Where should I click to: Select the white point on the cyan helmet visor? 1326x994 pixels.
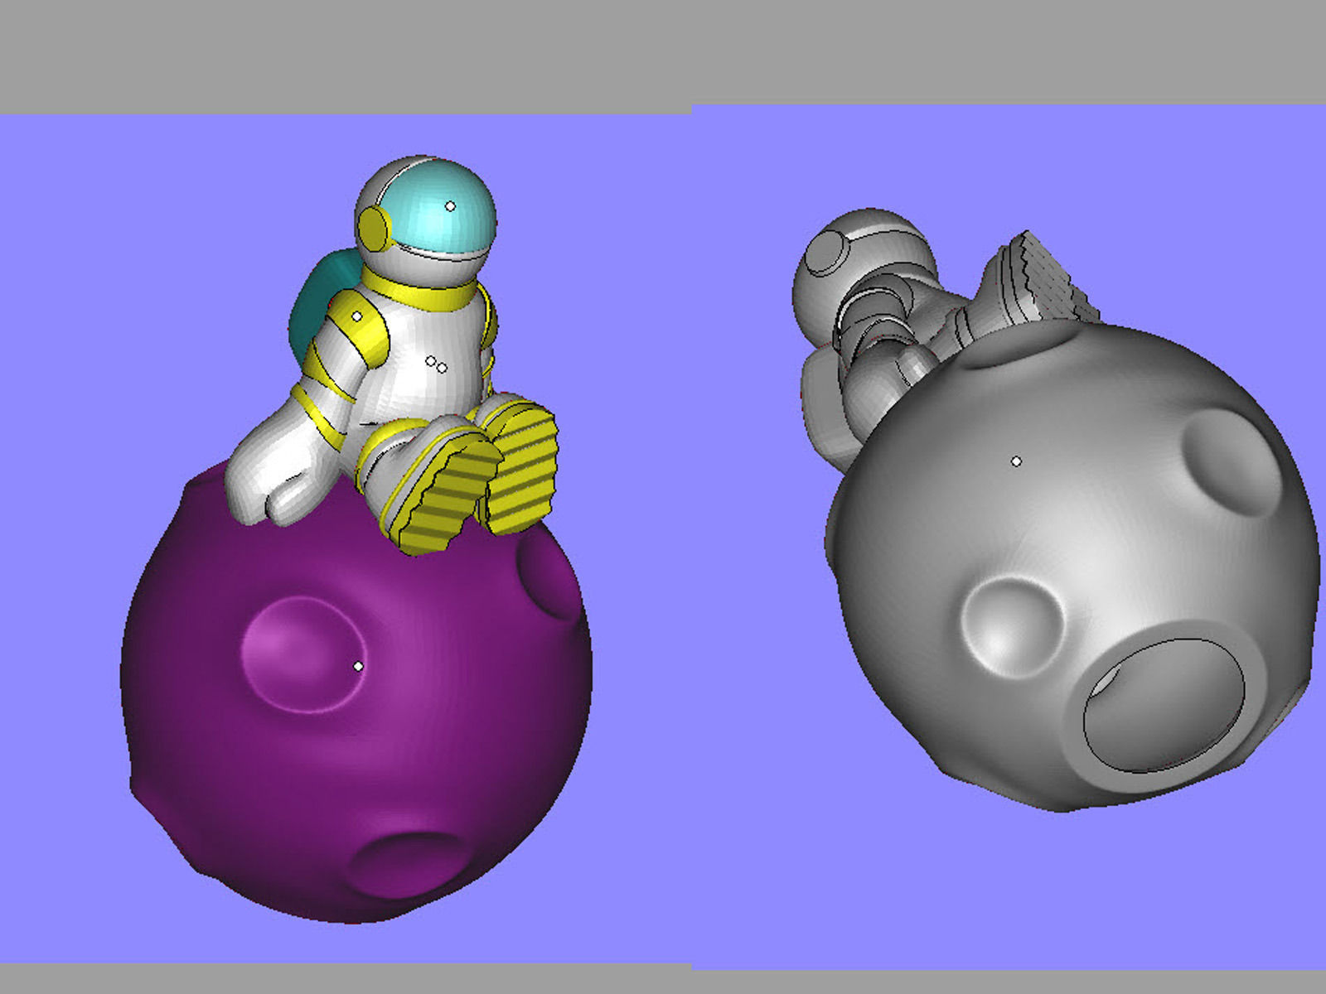click(450, 206)
